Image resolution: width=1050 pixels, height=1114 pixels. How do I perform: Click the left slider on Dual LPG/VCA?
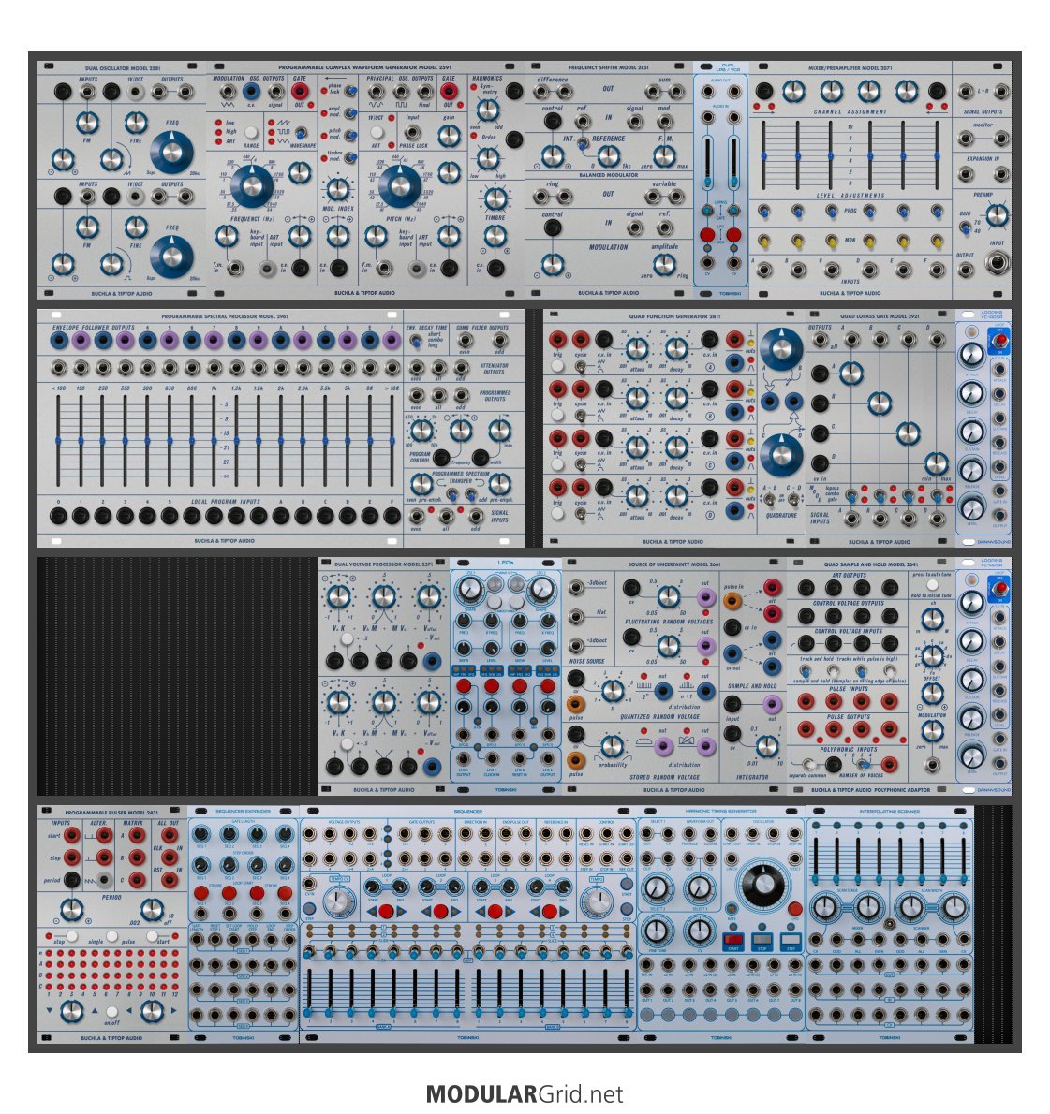tap(708, 164)
